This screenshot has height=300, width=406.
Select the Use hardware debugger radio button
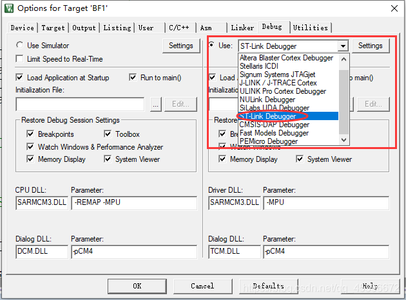pos(211,45)
